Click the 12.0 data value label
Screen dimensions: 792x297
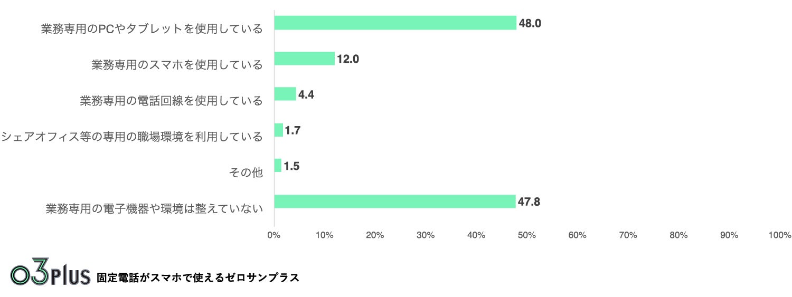pyautogui.click(x=348, y=59)
